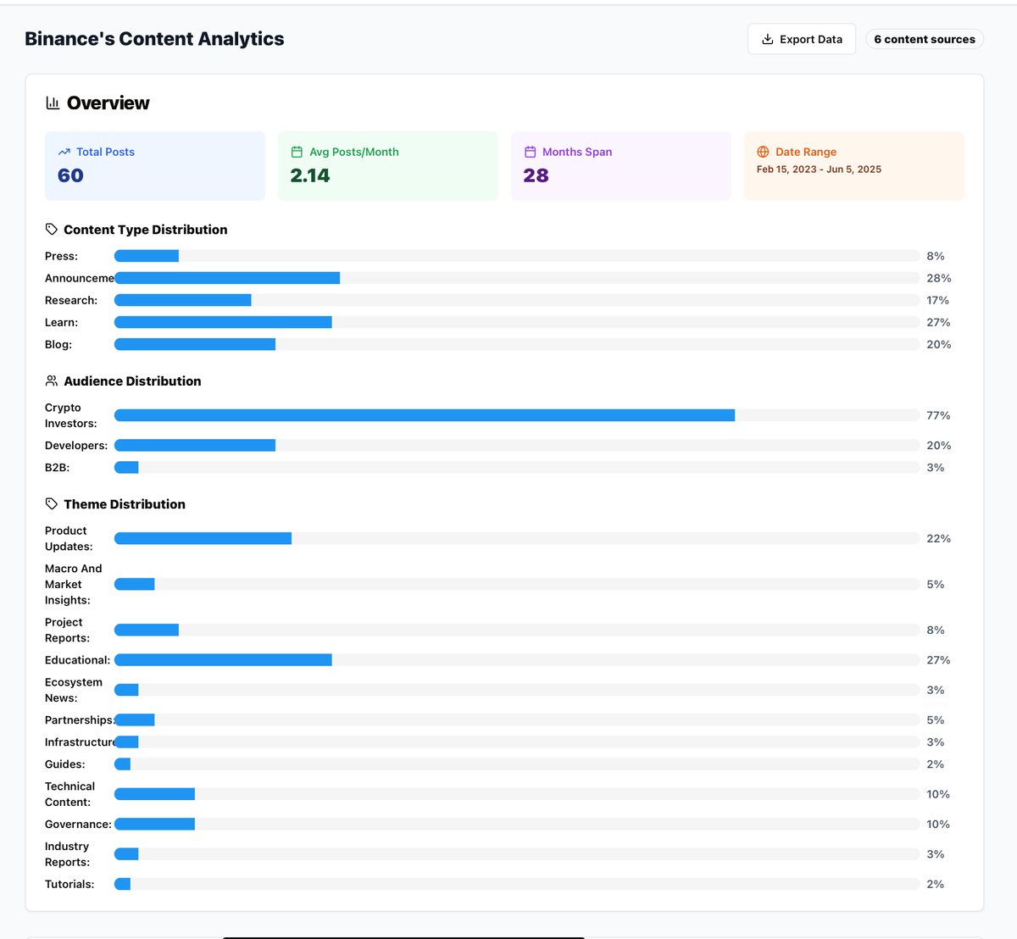Image resolution: width=1017 pixels, height=939 pixels.
Task: Click the 17% value for Research
Action: tap(937, 300)
